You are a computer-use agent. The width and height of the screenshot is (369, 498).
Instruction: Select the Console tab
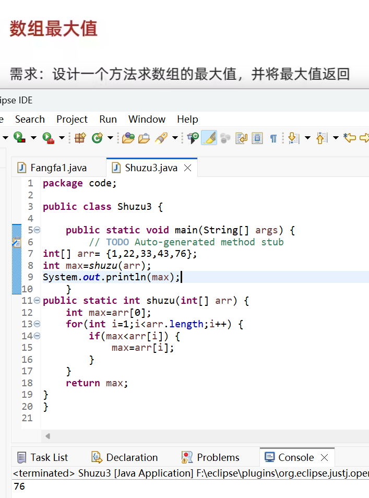tap(296, 457)
